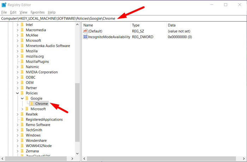This screenshot has height=162, width=247.
Task: Click the tree pane vertical scrollbar thumb
Action: coord(77,112)
